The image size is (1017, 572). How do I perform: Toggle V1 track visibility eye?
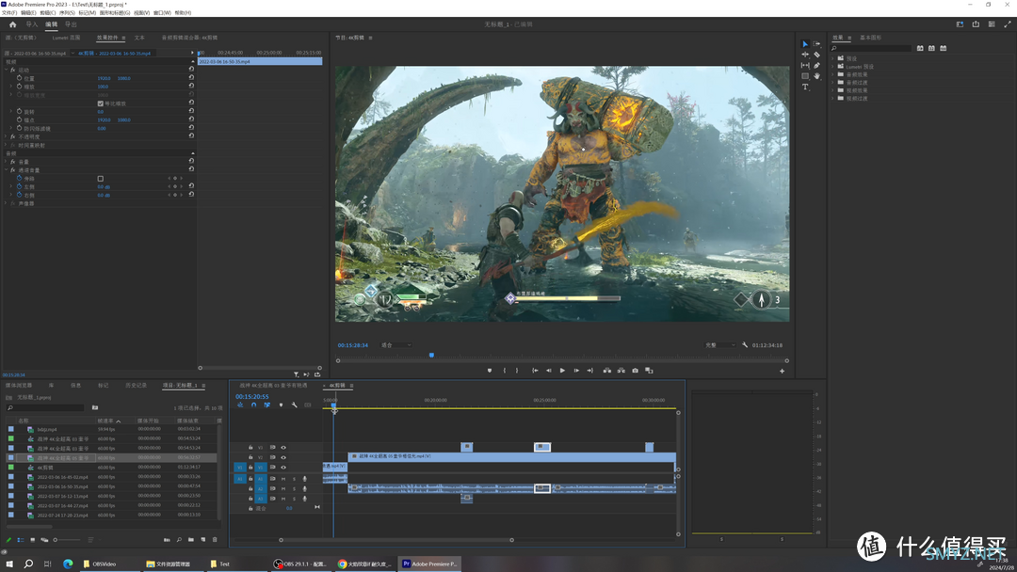pyautogui.click(x=283, y=467)
